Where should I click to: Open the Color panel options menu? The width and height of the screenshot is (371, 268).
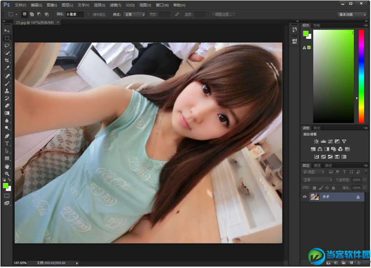pos(365,25)
